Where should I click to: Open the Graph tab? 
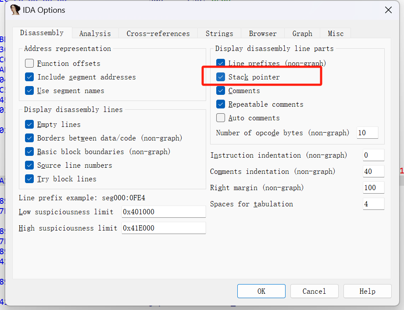[302, 33]
